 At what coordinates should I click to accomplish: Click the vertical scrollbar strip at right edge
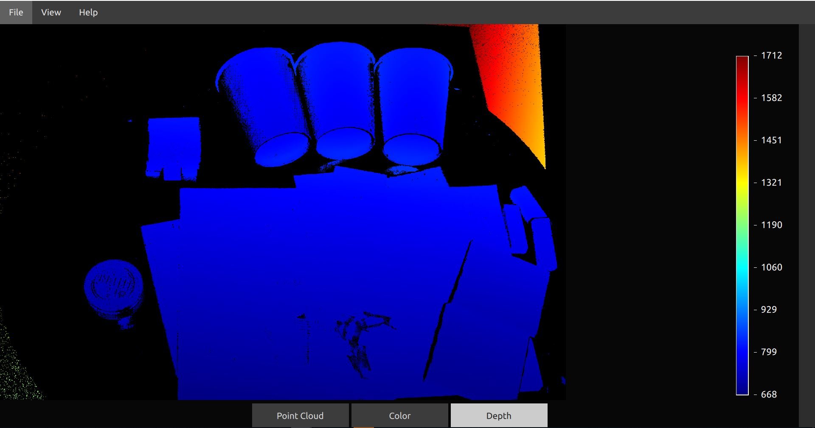point(807,212)
